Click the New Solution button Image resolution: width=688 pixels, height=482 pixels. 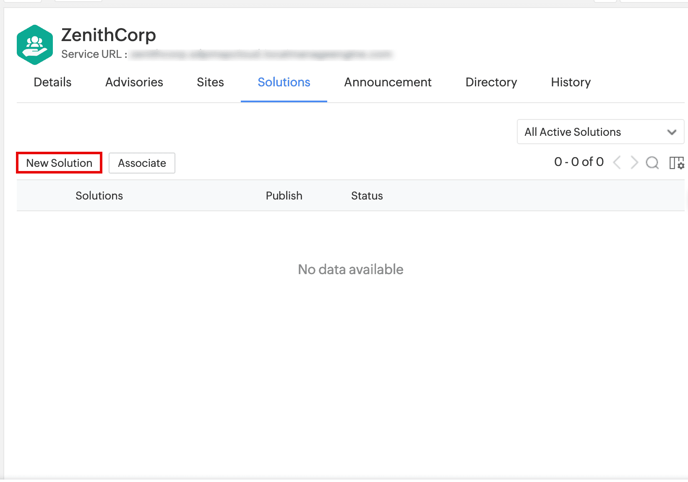59,163
